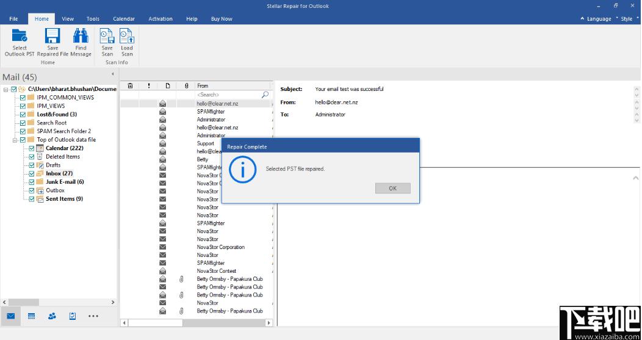Click info icon in Repair Complete dialog

click(x=242, y=169)
